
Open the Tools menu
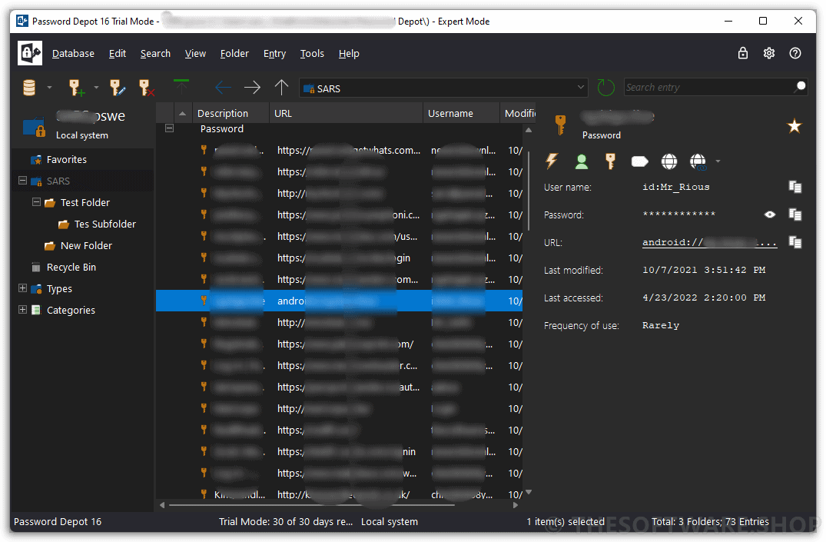point(312,53)
